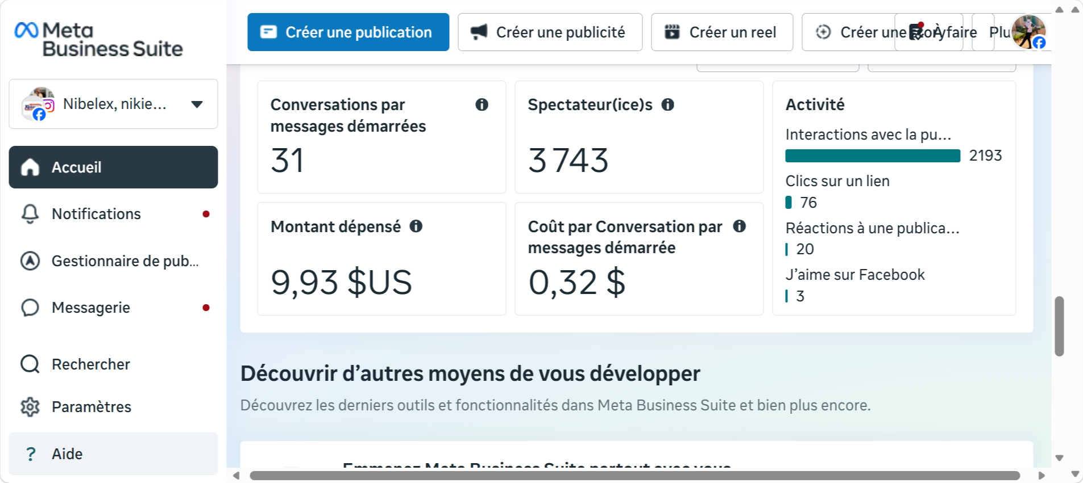Click the J'aime sur Facebook label
This screenshot has width=1083, height=483.
point(855,275)
